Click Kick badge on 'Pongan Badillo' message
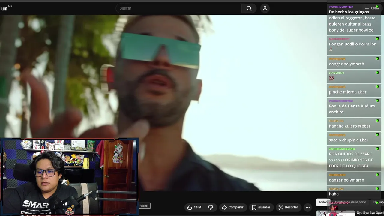The image size is (384, 216). 377,39
